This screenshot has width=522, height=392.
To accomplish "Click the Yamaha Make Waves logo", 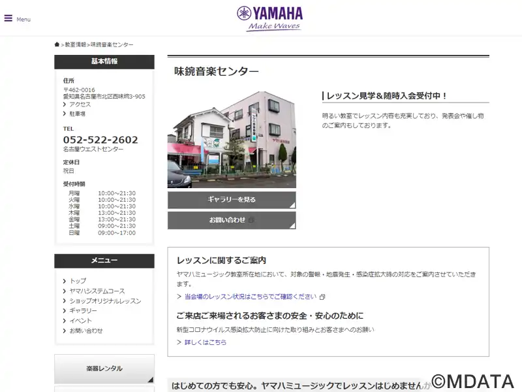I will pos(270,19).
